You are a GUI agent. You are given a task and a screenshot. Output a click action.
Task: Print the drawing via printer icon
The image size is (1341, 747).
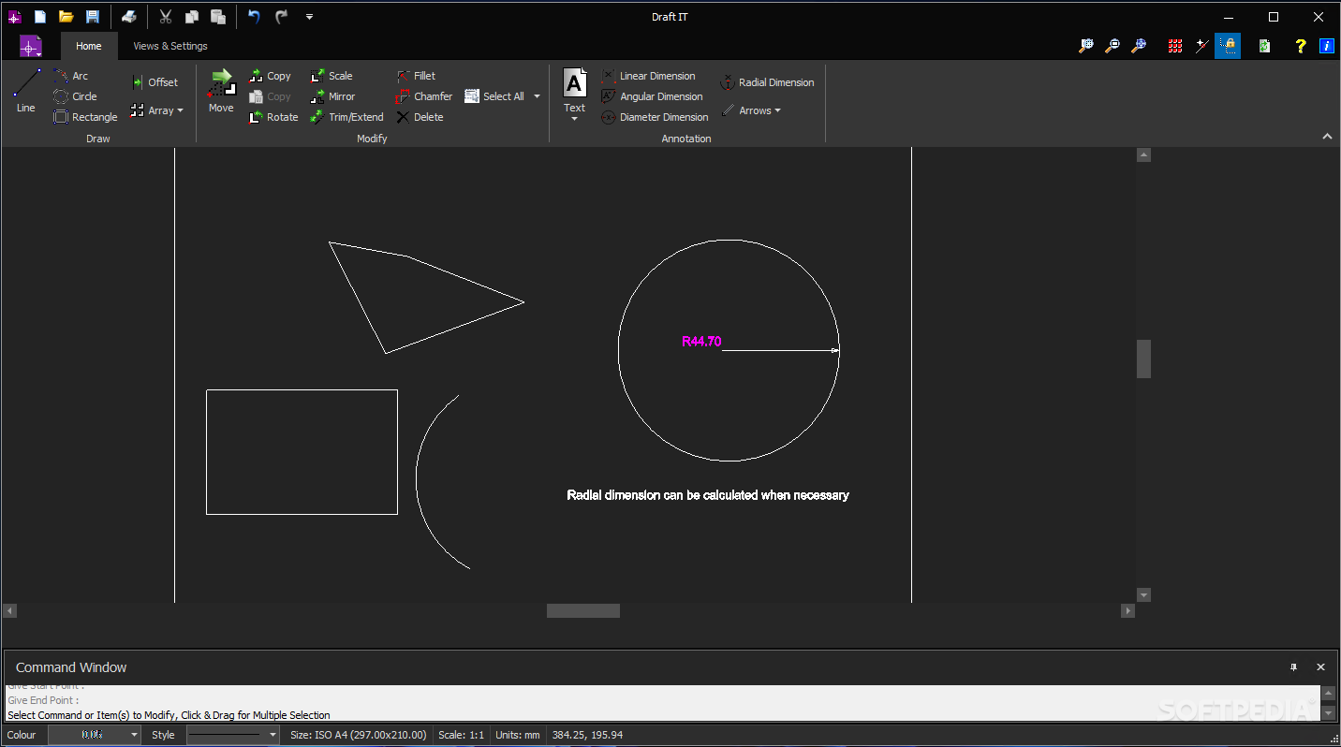click(129, 17)
